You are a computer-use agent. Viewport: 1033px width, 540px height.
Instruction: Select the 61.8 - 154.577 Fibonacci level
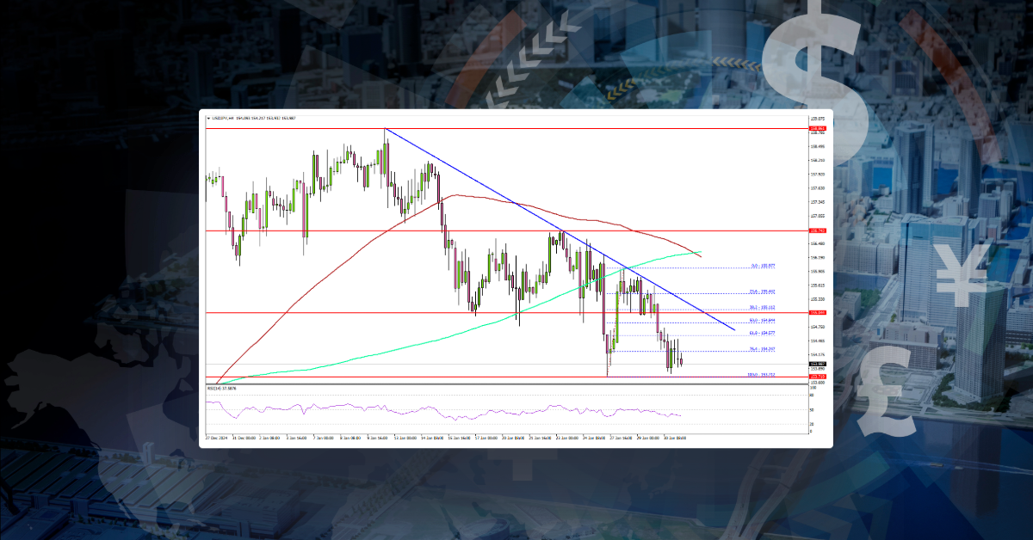click(x=763, y=334)
